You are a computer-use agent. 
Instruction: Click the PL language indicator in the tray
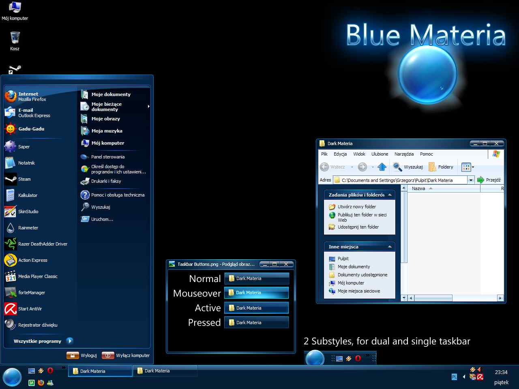click(454, 377)
